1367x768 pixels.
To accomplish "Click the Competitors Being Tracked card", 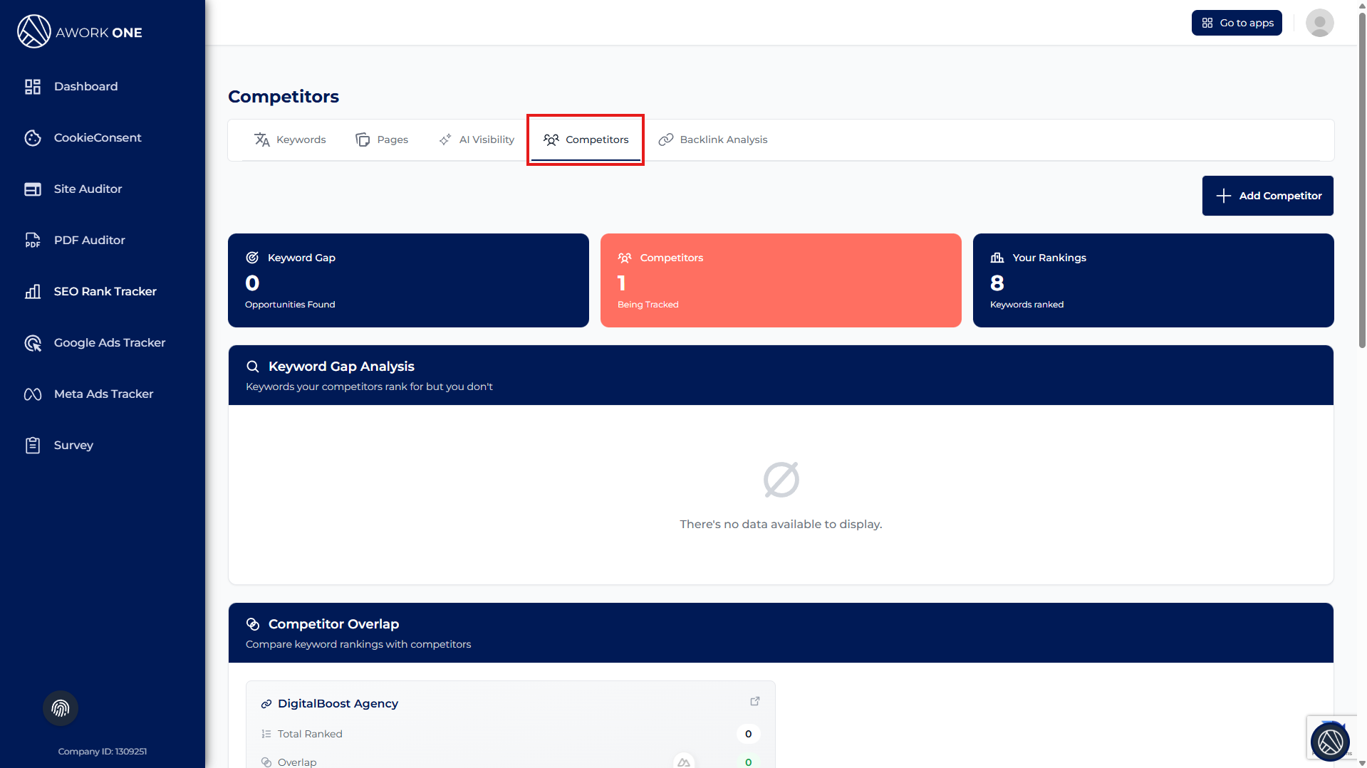I will point(780,280).
